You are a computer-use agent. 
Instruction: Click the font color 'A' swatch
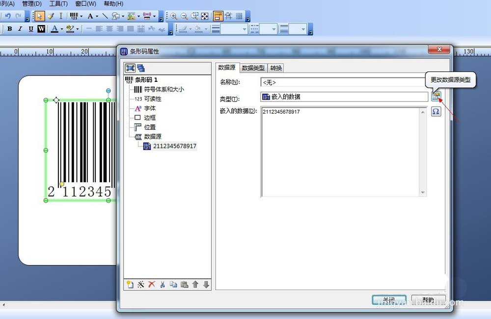pos(55,29)
